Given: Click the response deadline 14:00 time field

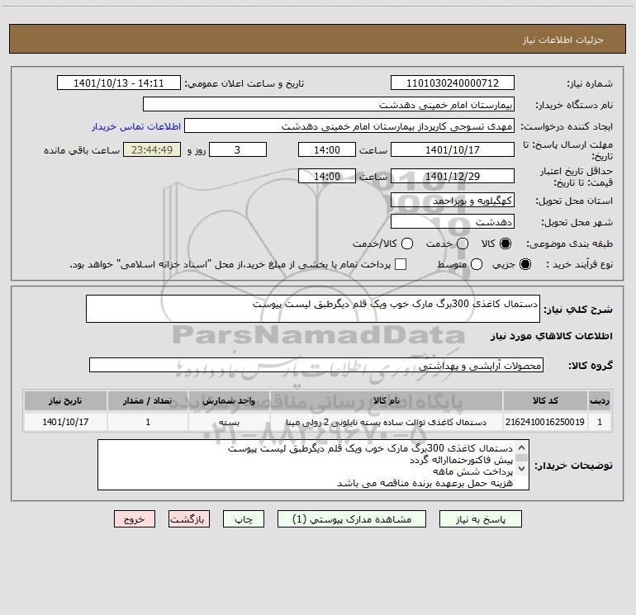Looking at the screenshot, I should [327, 149].
